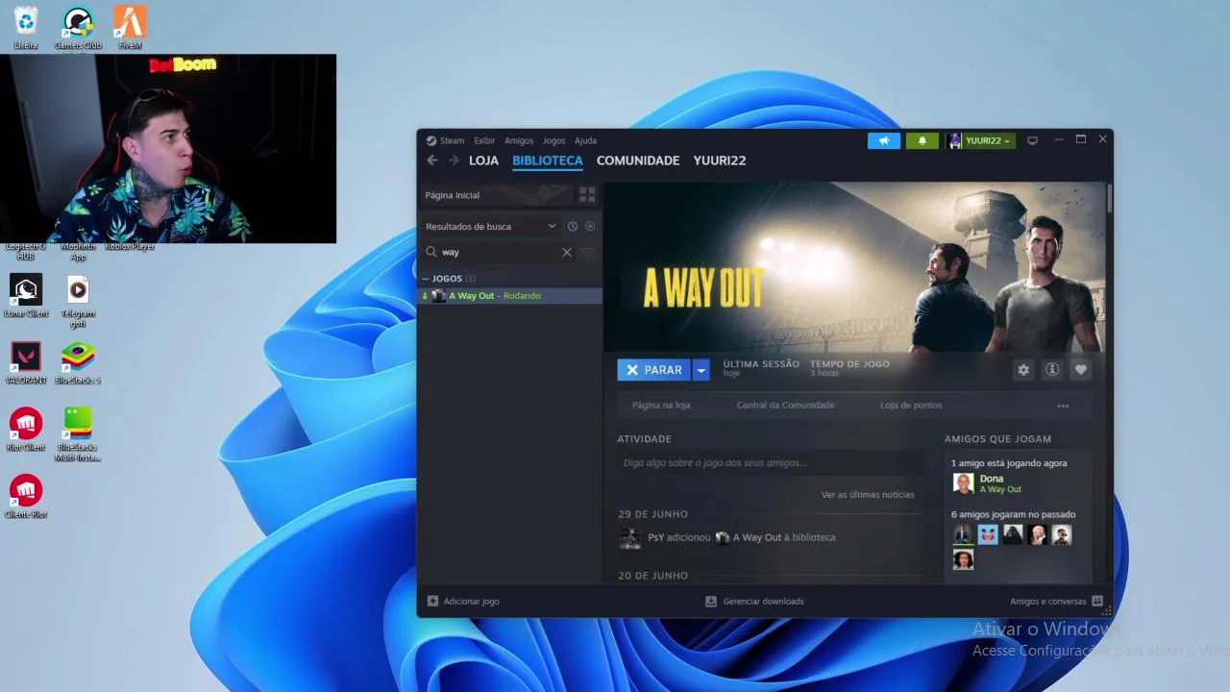The width and height of the screenshot is (1230, 692).
Task: Open the FiveM desktop shortcut
Action: (130, 27)
